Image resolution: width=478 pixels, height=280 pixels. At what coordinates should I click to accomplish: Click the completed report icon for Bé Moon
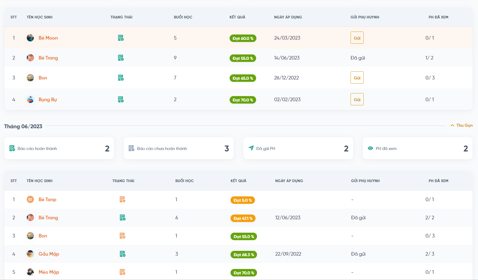(121, 38)
